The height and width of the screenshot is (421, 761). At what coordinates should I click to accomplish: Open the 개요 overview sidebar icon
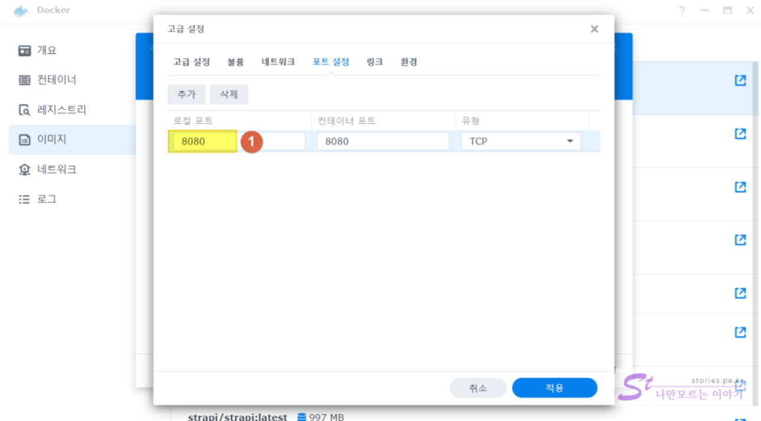coord(24,51)
